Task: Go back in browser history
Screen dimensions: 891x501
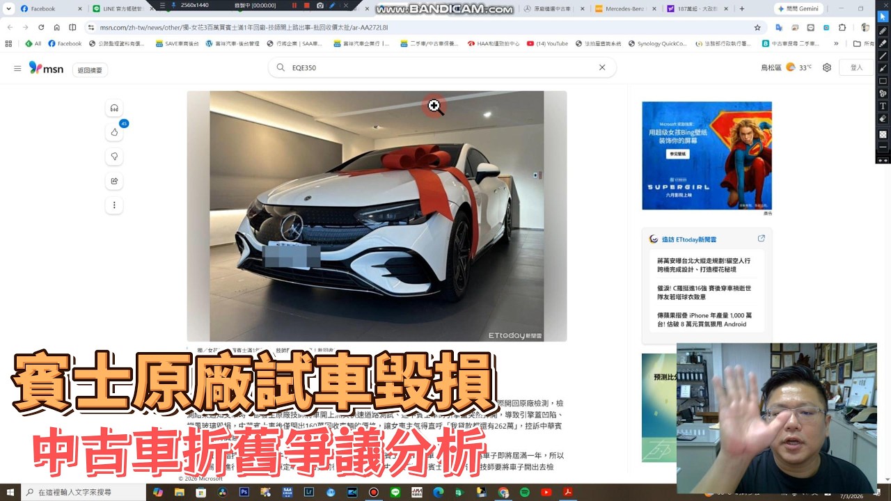Action: click(x=10, y=27)
